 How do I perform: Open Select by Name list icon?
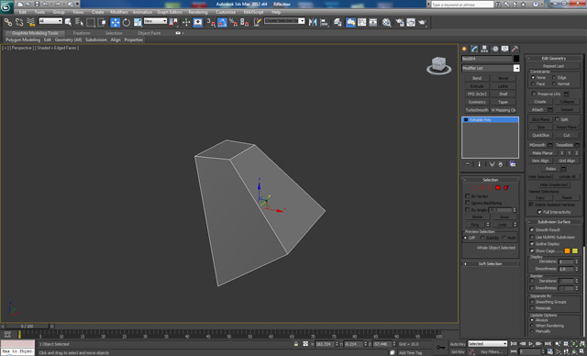point(80,22)
